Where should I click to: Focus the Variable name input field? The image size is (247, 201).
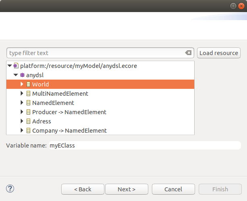144,146
